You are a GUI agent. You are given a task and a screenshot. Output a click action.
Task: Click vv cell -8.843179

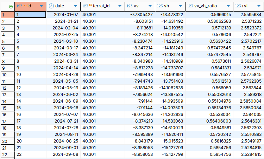coord(140,141)
